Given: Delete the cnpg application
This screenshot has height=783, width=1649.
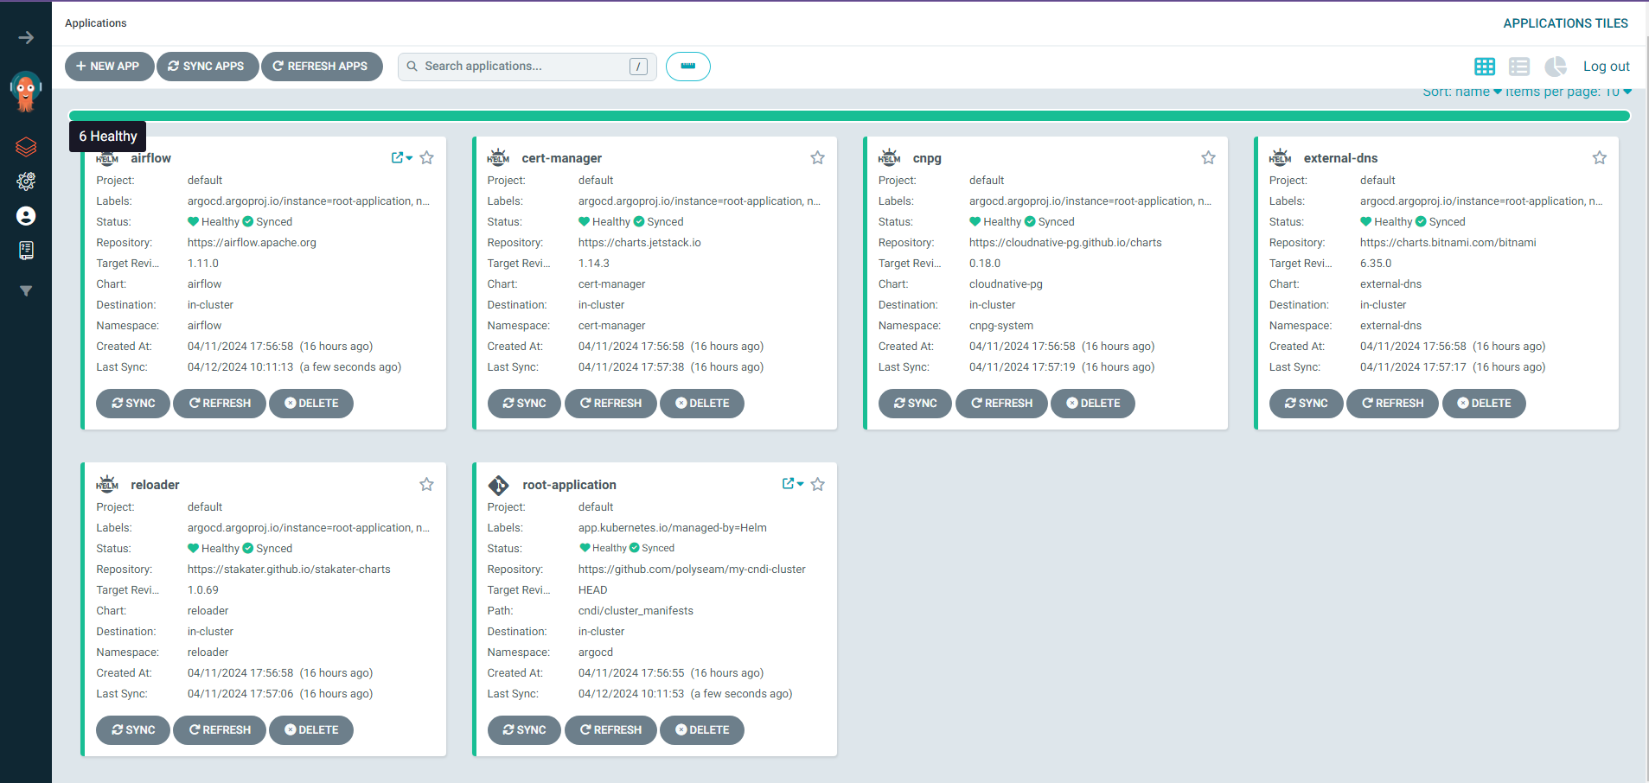Looking at the screenshot, I should pyautogui.click(x=1093, y=404).
